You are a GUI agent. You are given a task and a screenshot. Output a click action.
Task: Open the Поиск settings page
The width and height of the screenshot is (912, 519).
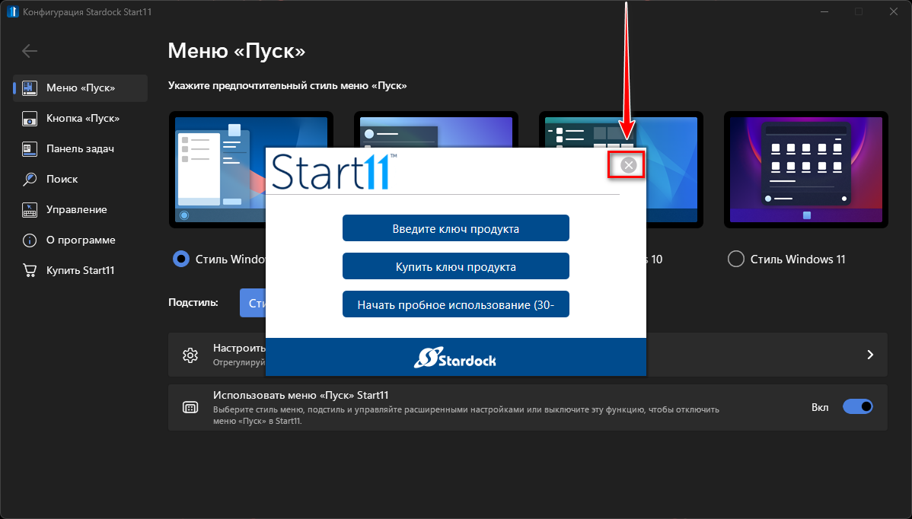click(x=80, y=179)
